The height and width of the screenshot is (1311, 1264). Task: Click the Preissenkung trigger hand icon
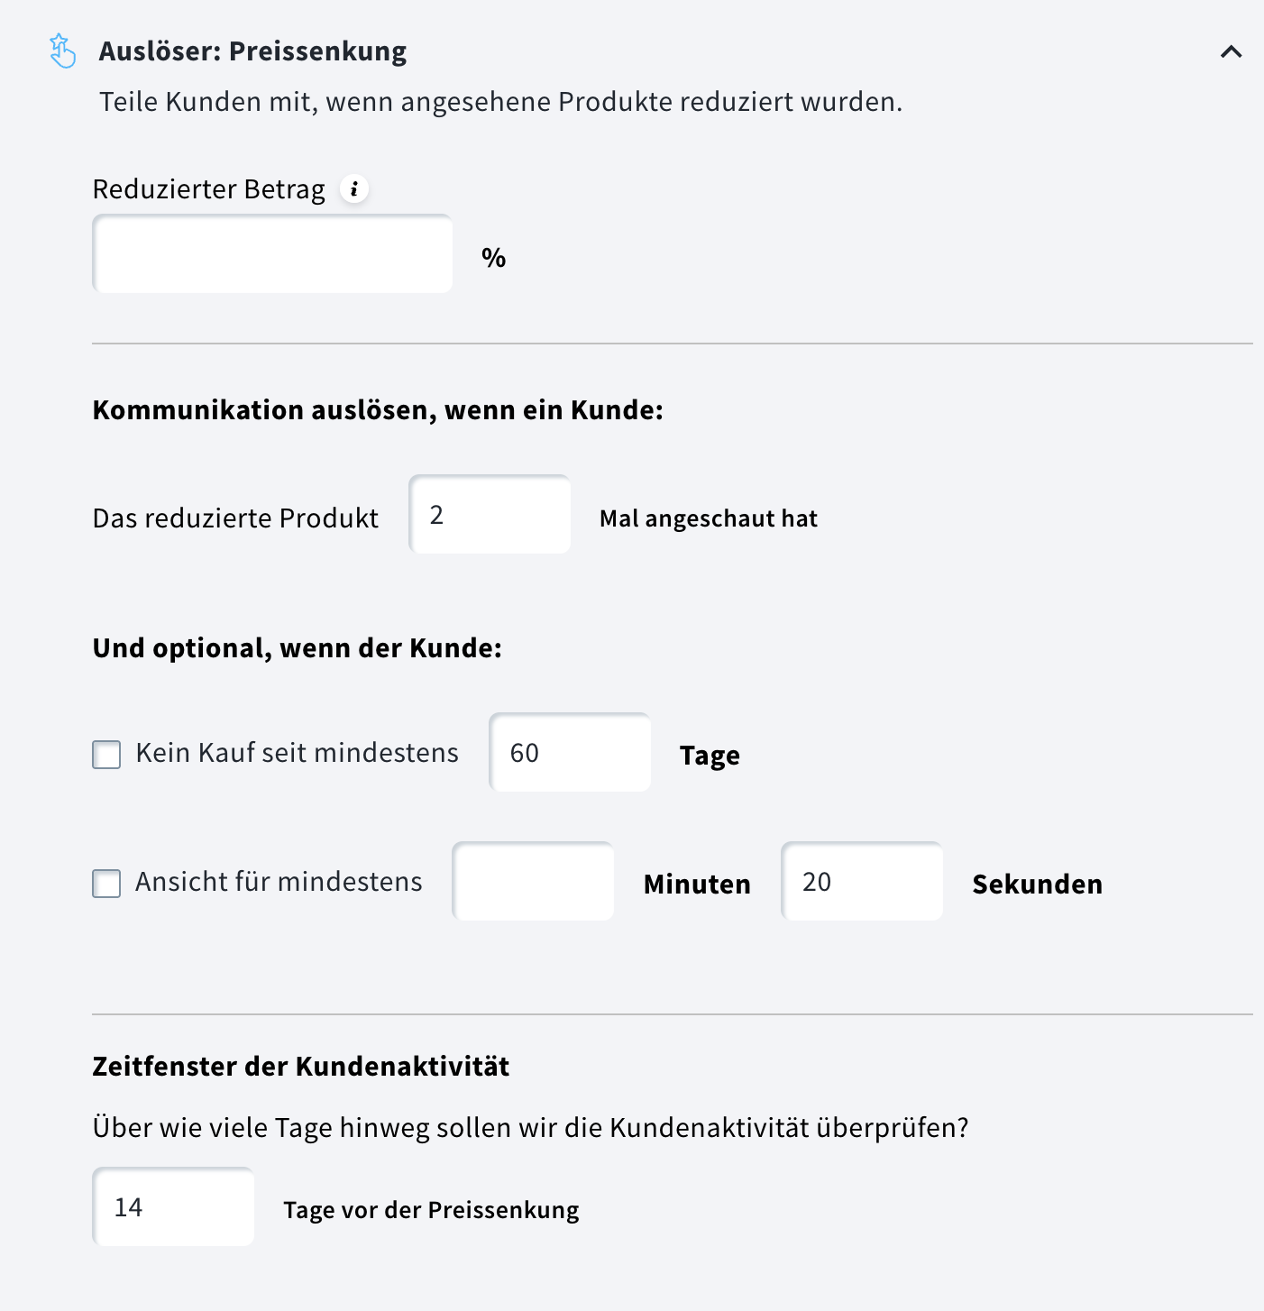pyautogui.click(x=62, y=50)
